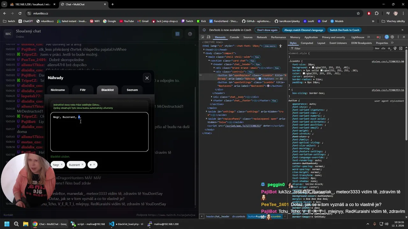Click the background color swatch in .iconbtn
408x229 pixels.
313,67
